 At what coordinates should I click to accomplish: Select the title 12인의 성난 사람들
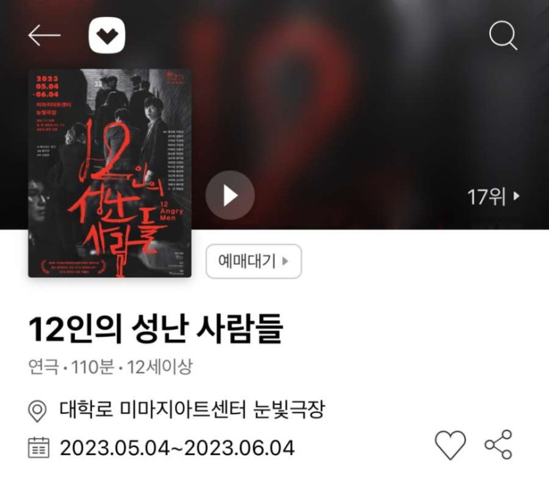click(x=155, y=329)
